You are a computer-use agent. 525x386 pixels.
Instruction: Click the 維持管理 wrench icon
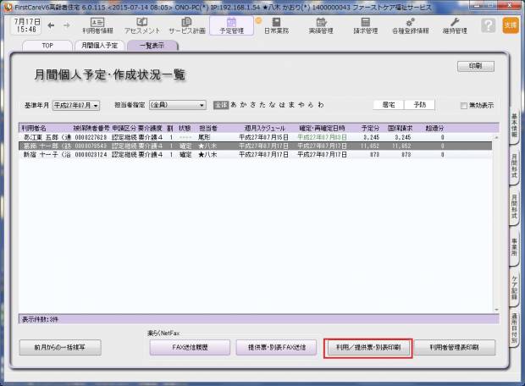point(455,25)
